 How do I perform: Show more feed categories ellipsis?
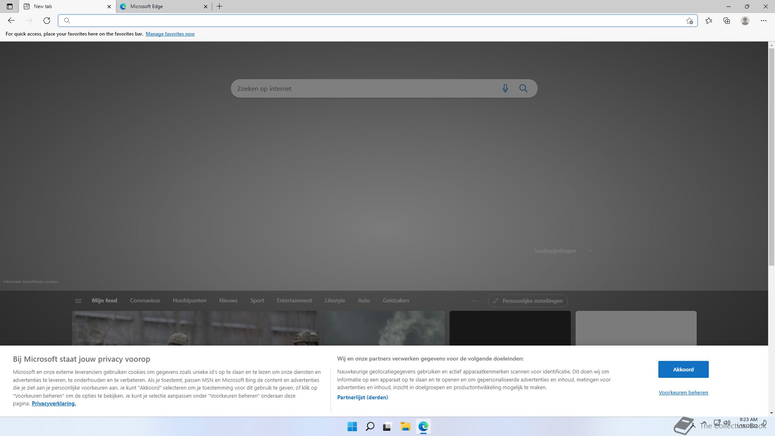tap(475, 301)
